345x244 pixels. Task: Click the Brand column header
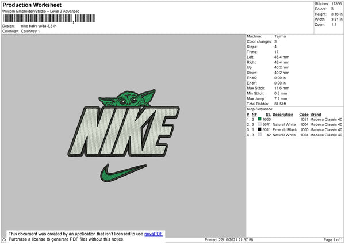pyautogui.click(x=316, y=115)
